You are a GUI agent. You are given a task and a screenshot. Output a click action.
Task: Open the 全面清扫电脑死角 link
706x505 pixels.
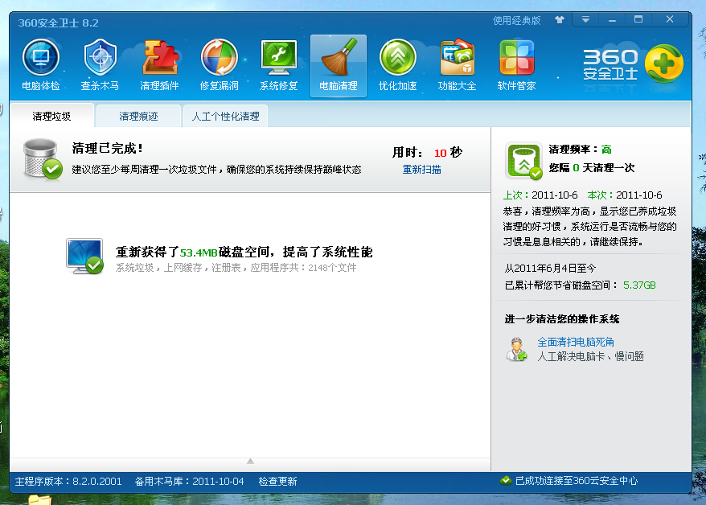tap(576, 342)
